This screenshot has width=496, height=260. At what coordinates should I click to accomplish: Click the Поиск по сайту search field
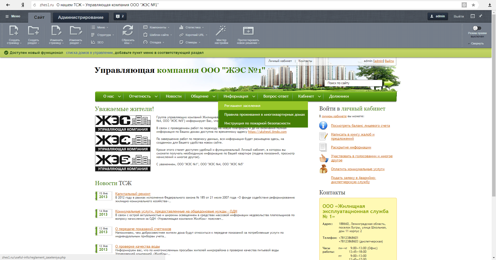pos(354,83)
